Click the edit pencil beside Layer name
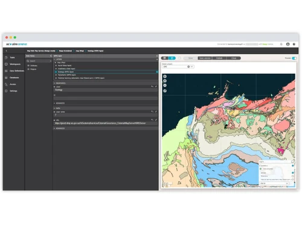This screenshot has height=227, width=302. [x=156, y=111]
